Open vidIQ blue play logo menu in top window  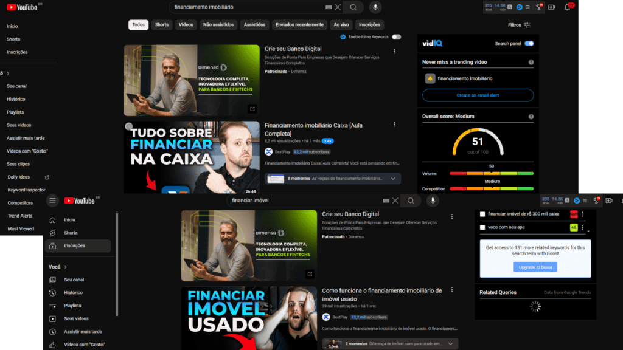tap(520, 7)
